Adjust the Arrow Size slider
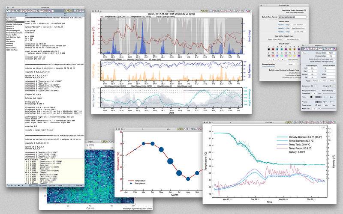Image resolution: width=343 pixels, height=214 pixels. click(x=327, y=109)
